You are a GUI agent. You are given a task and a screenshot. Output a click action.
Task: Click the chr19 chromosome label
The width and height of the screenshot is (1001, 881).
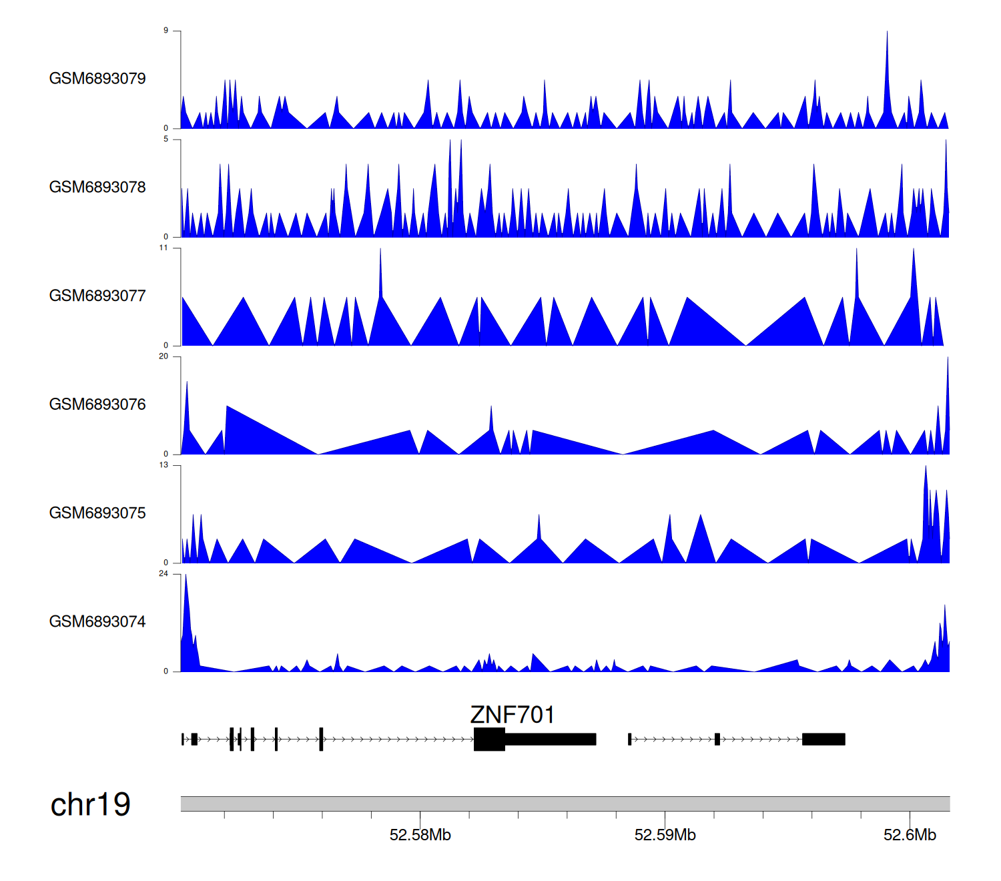pos(90,804)
